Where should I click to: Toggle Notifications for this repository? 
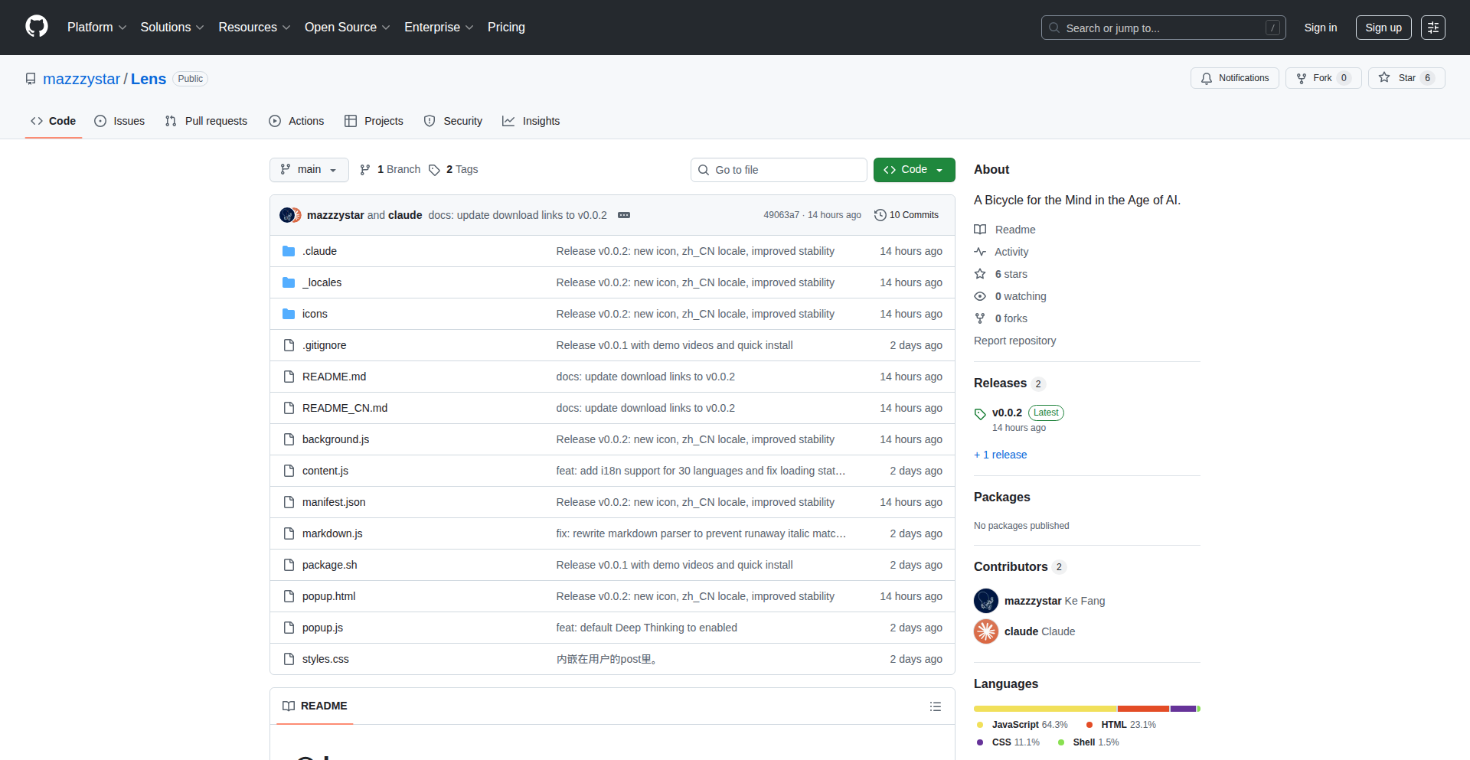(1234, 78)
